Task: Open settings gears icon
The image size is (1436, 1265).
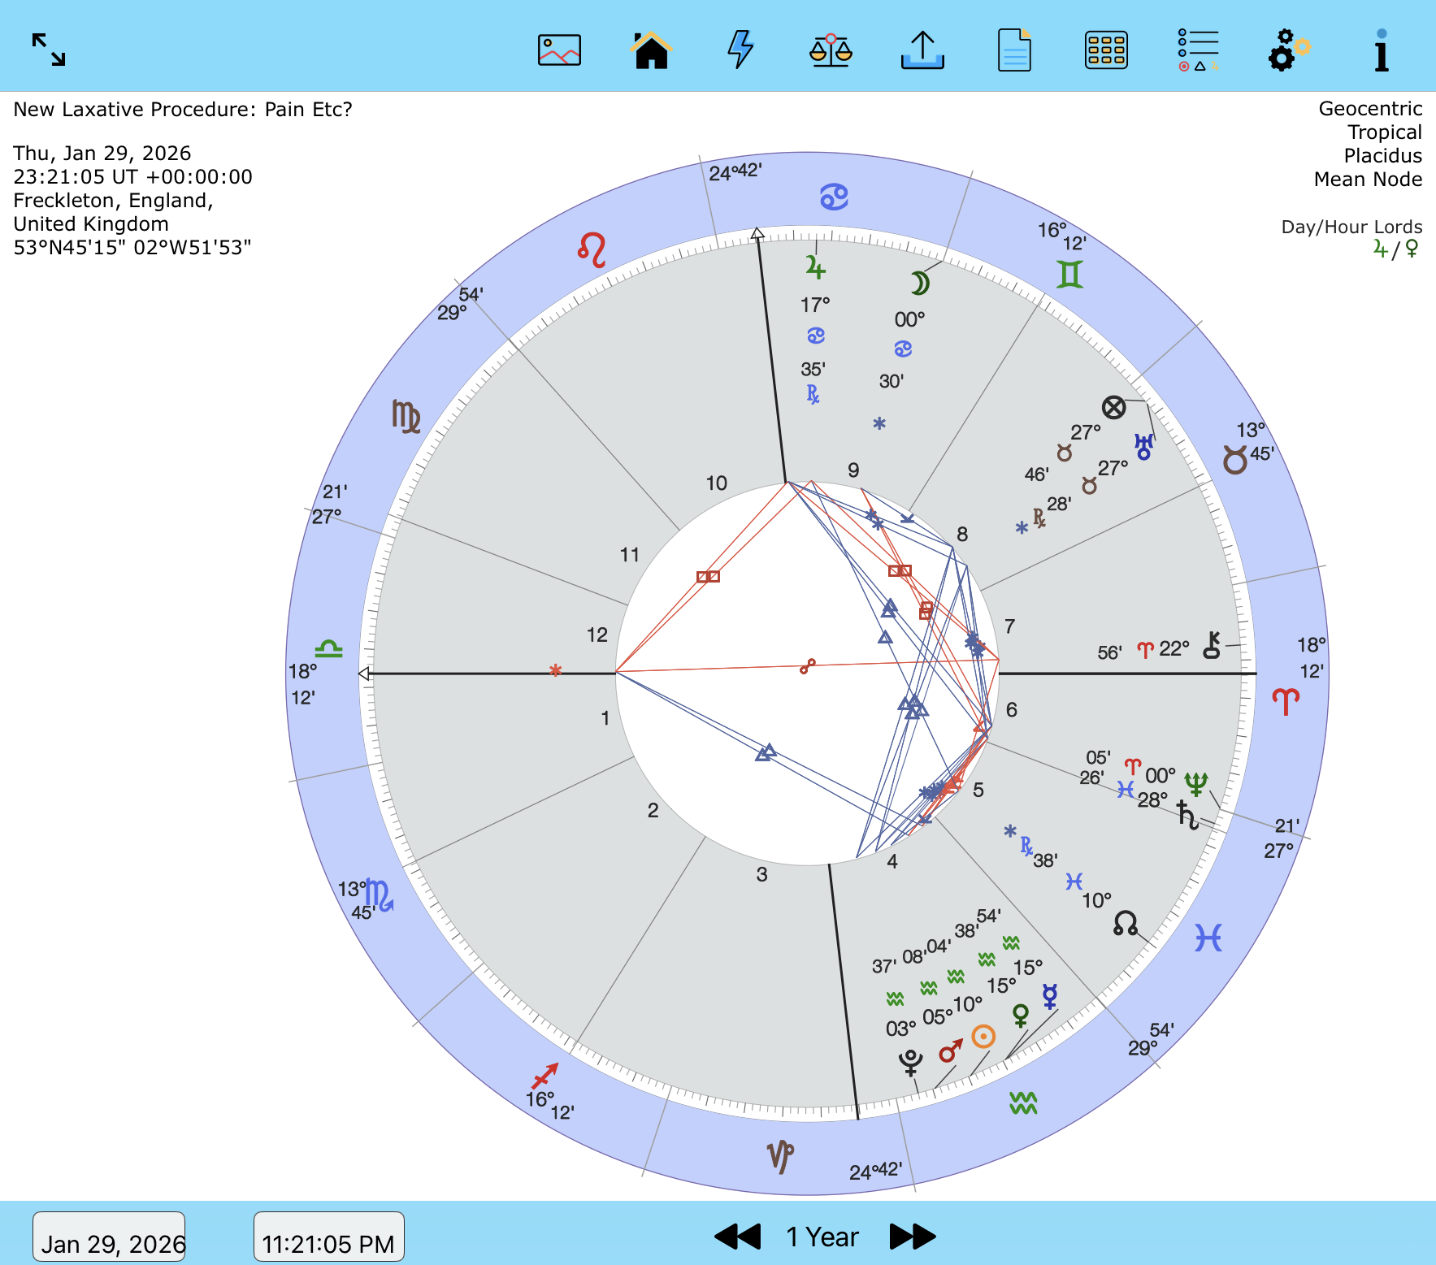Action: 1288,50
